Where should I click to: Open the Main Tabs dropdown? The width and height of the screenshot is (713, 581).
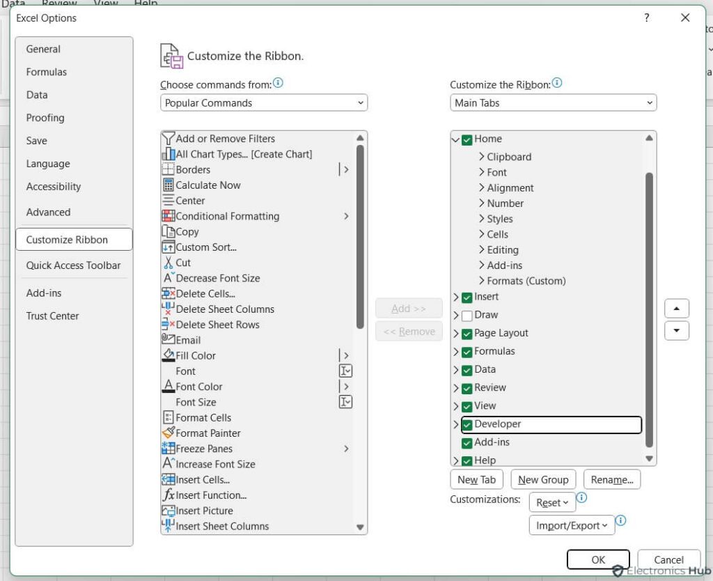tap(552, 102)
